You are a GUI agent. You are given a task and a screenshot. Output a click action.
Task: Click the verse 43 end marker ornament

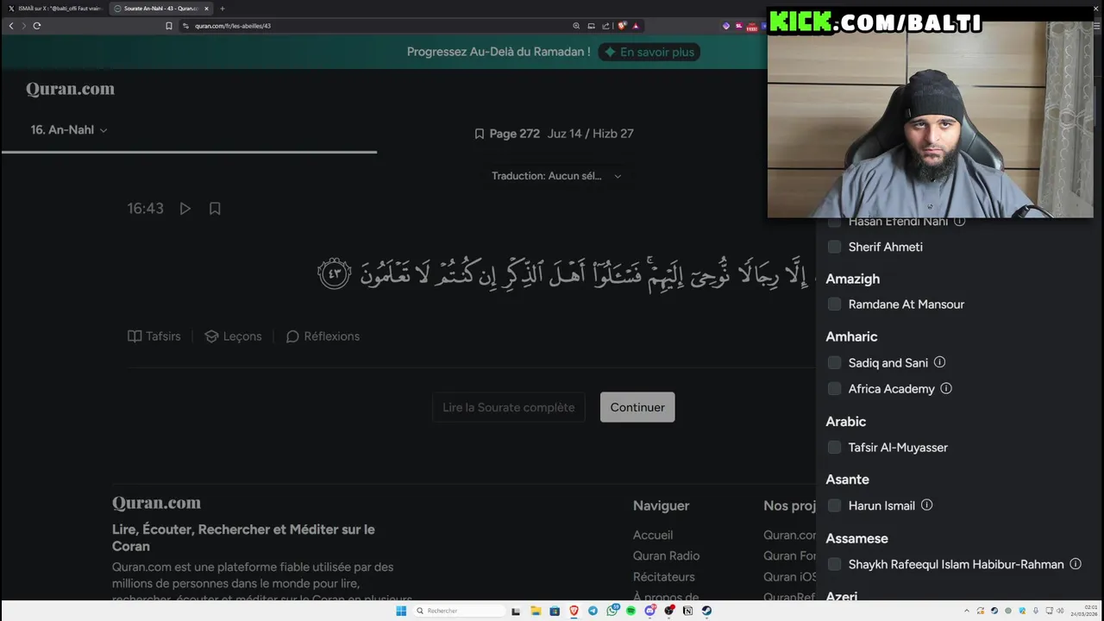335,274
